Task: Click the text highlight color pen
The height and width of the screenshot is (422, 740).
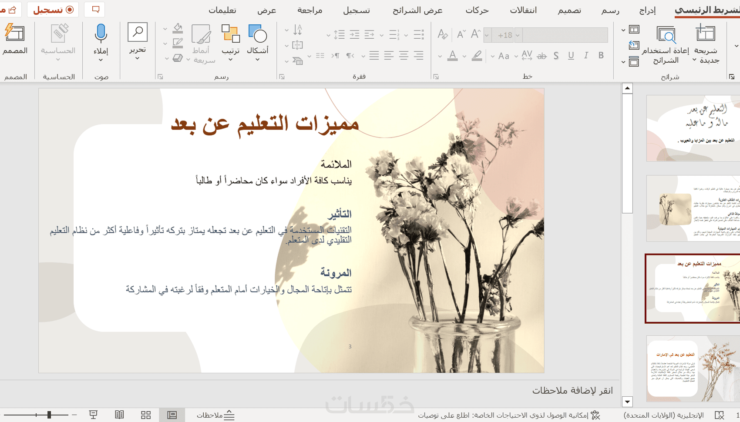Action: [477, 56]
